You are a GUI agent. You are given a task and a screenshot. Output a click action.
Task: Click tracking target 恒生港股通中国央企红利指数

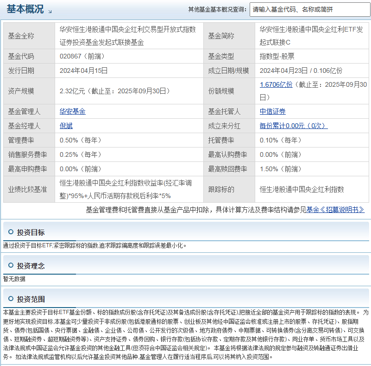point(302,189)
